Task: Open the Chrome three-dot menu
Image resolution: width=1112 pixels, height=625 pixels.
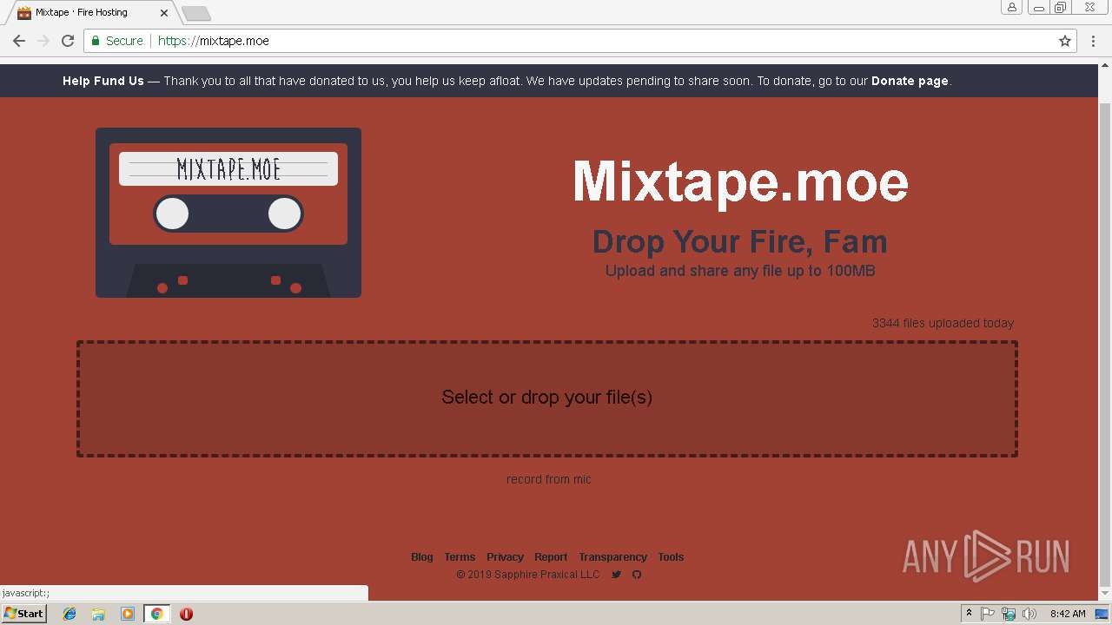Action: (x=1093, y=41)
